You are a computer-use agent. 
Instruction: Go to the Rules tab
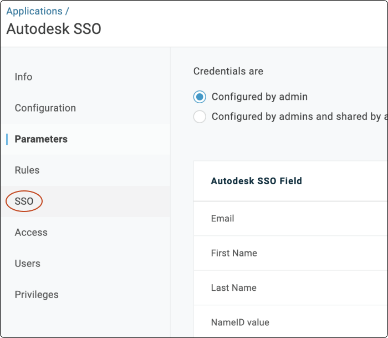tap(27, 170)
